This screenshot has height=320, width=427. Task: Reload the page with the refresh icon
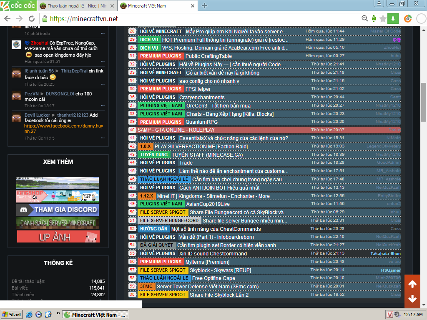tap(32, 19)
